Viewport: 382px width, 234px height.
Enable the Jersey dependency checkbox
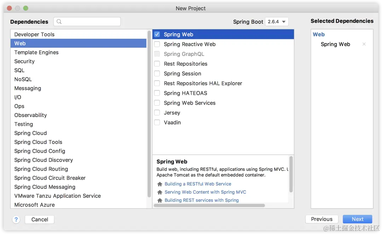[157, 112]
